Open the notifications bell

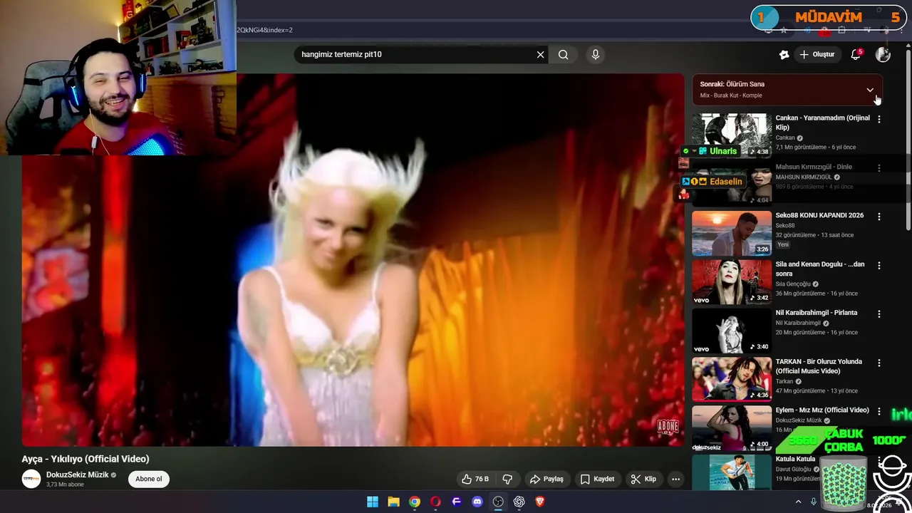pos(856,54)
